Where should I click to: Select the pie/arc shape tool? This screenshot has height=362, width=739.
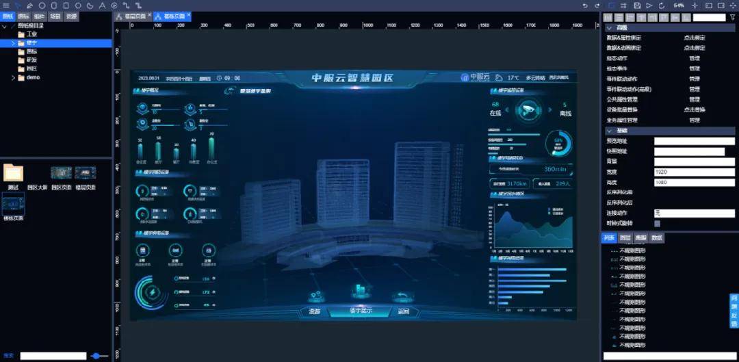tap(90, 5)
